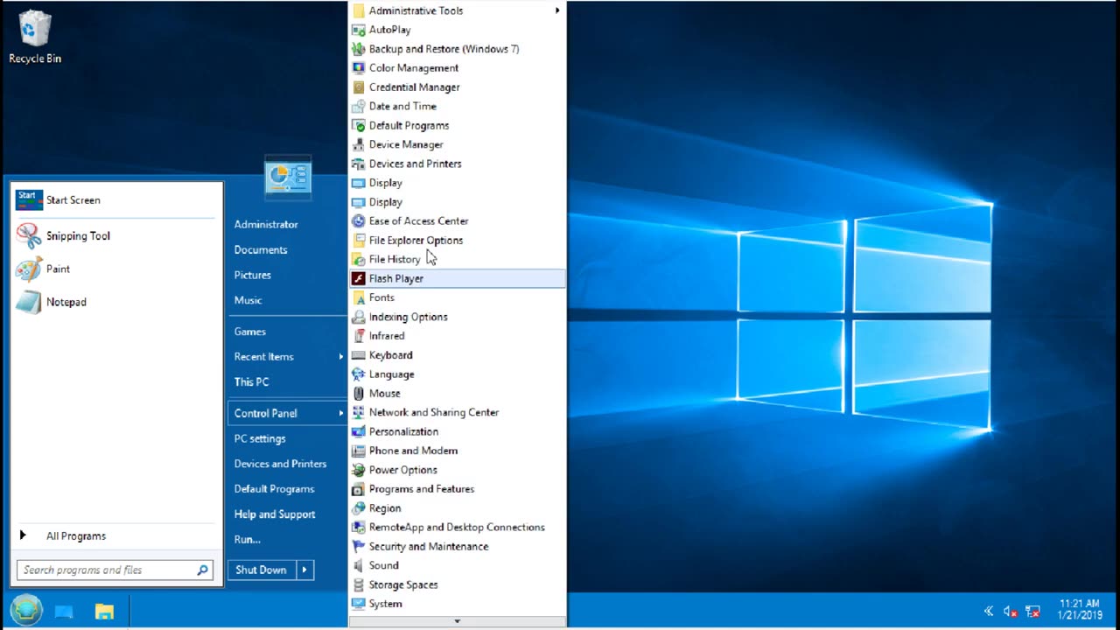Screen dimensions: 1120x630
Task: Expand the Recent Items submenu arrow
Action: point(341,356)
